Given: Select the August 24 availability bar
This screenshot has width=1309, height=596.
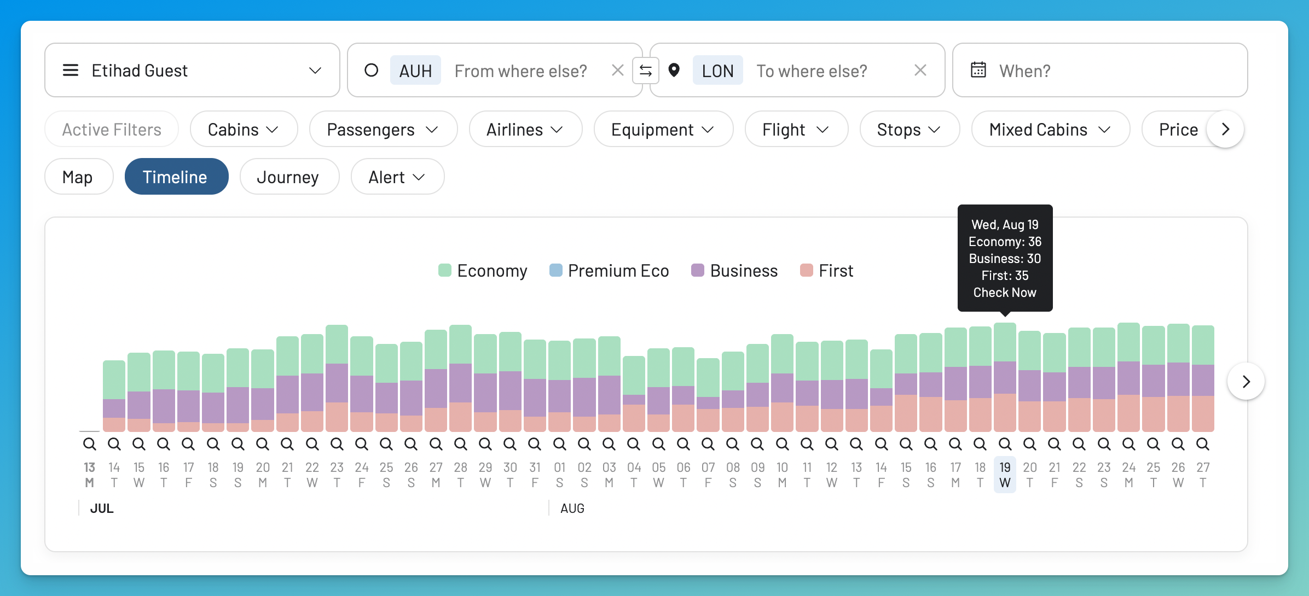Looking at the screenshot, I should click(1128, 377).
